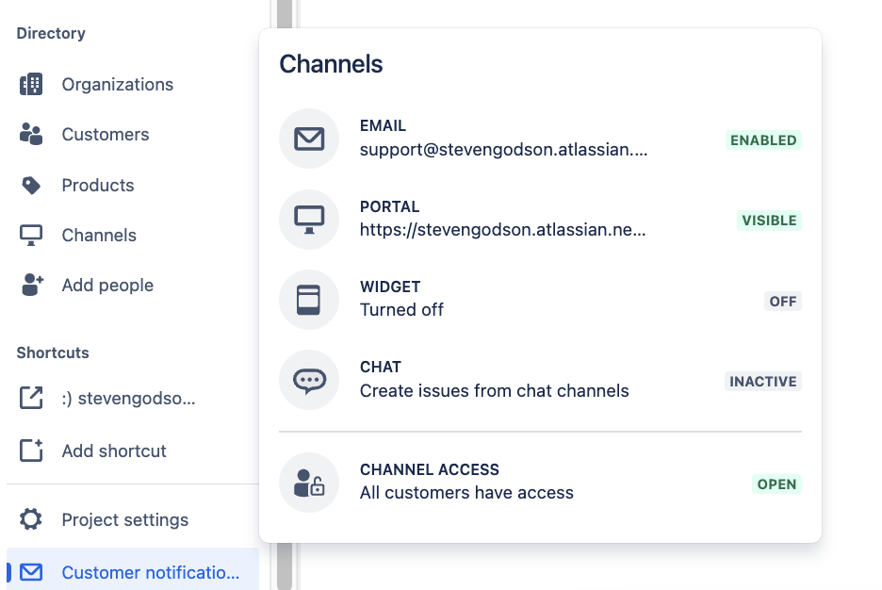This screenshot has width=882, height=590.
Task: Click the Add people person-plus icon
Action: click(30, 285)
